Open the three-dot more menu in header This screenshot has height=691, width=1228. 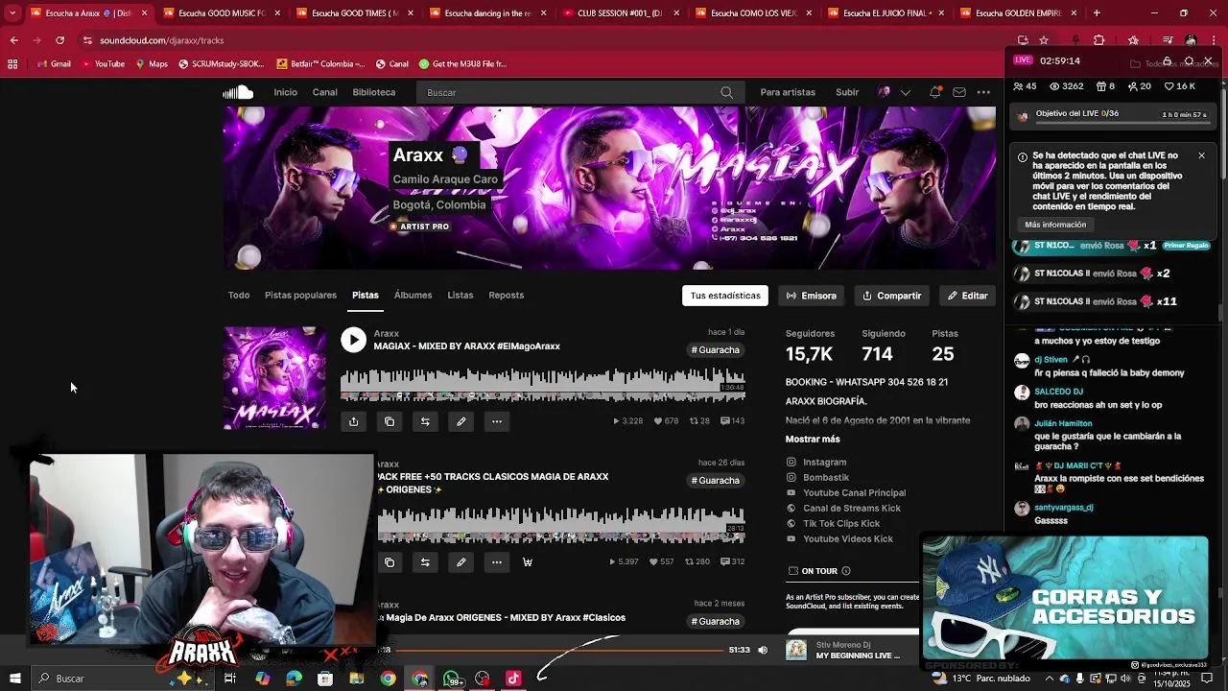(x=983, y=92)
